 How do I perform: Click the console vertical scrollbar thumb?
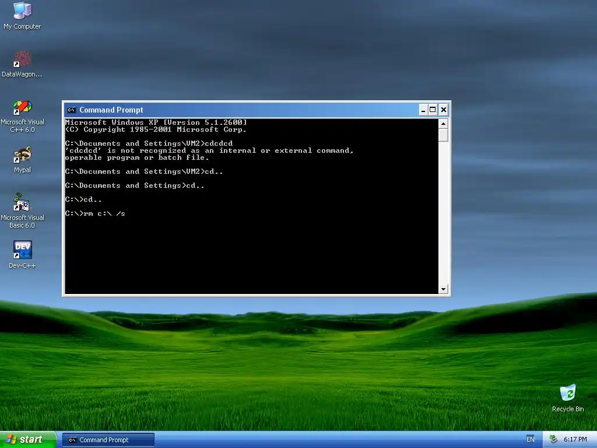[443, 135]
